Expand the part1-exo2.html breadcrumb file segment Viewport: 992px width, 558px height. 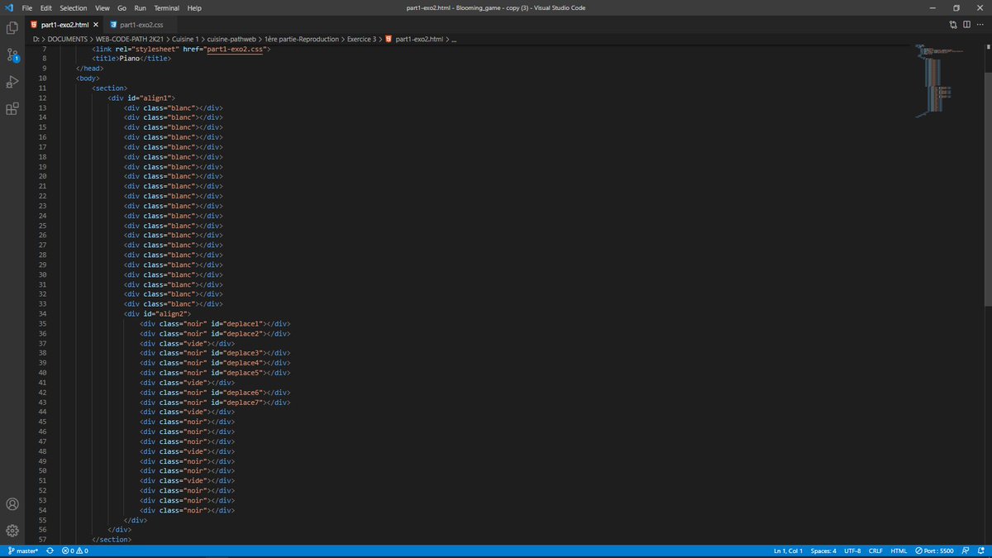[414, 39]
